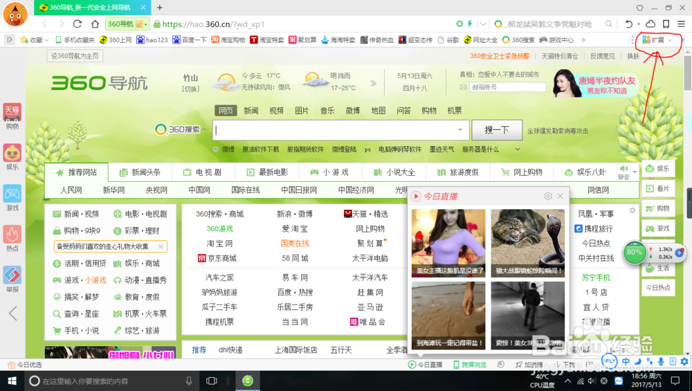Click the cloud sync icon
Viewport: 692px width, 391px height.
coord(650,24)
